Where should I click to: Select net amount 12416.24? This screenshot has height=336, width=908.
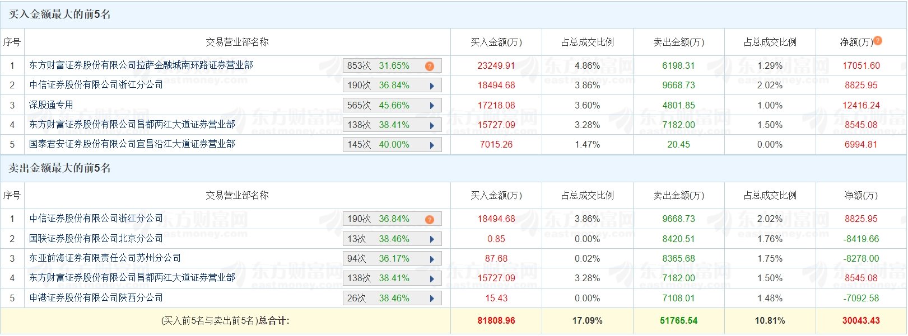[862, 106]
